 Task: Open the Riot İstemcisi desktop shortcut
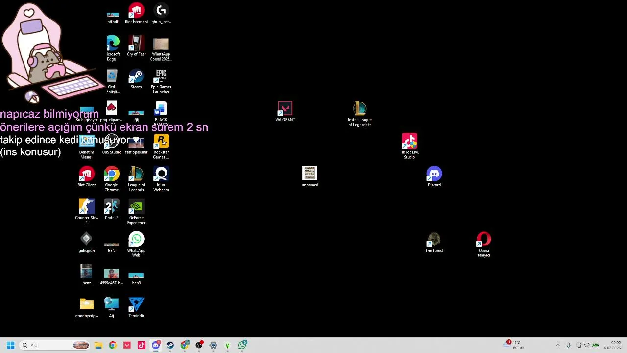(x=136, y=14)
